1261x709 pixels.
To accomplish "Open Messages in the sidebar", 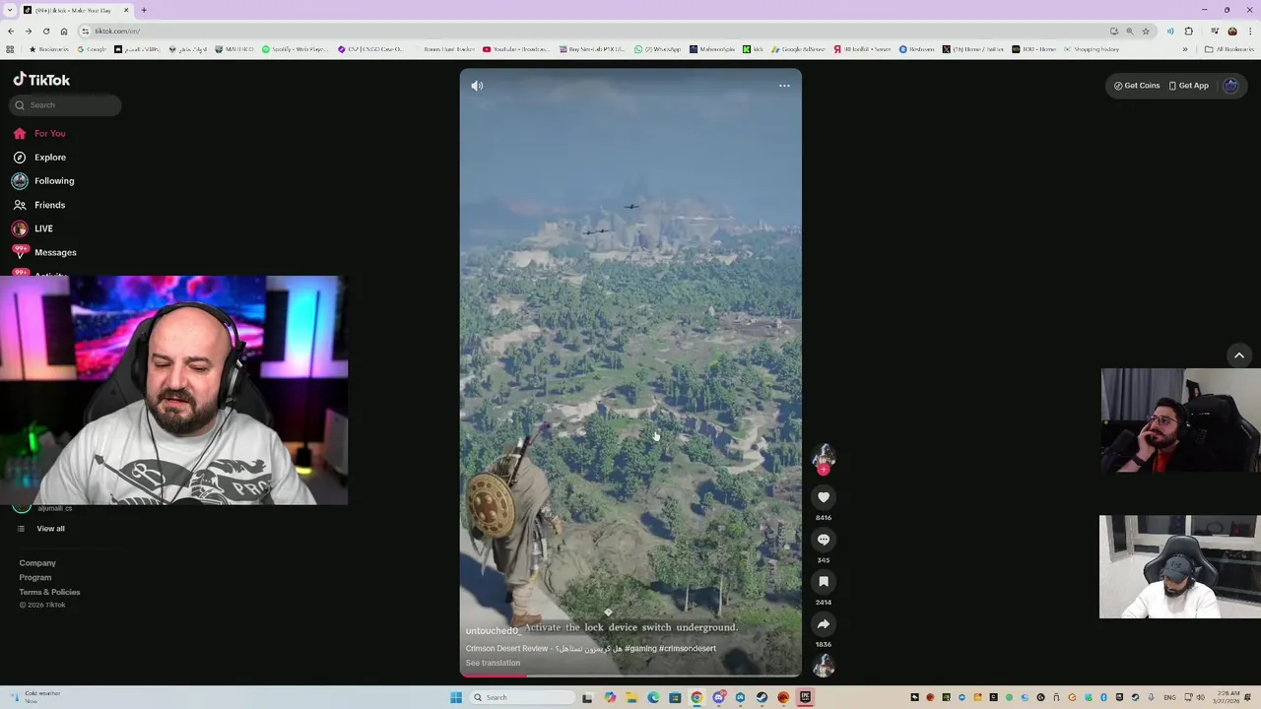I will pyautogui.click(x=45, y=252).
